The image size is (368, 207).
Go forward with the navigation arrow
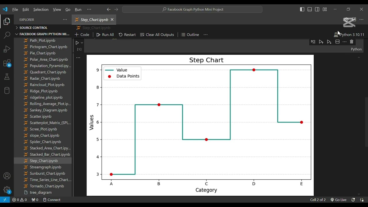point(116,9)
